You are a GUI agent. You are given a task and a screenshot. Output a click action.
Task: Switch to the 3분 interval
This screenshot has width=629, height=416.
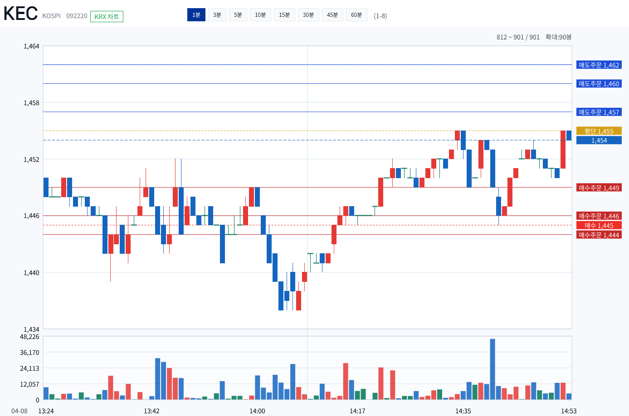point(217,15)
